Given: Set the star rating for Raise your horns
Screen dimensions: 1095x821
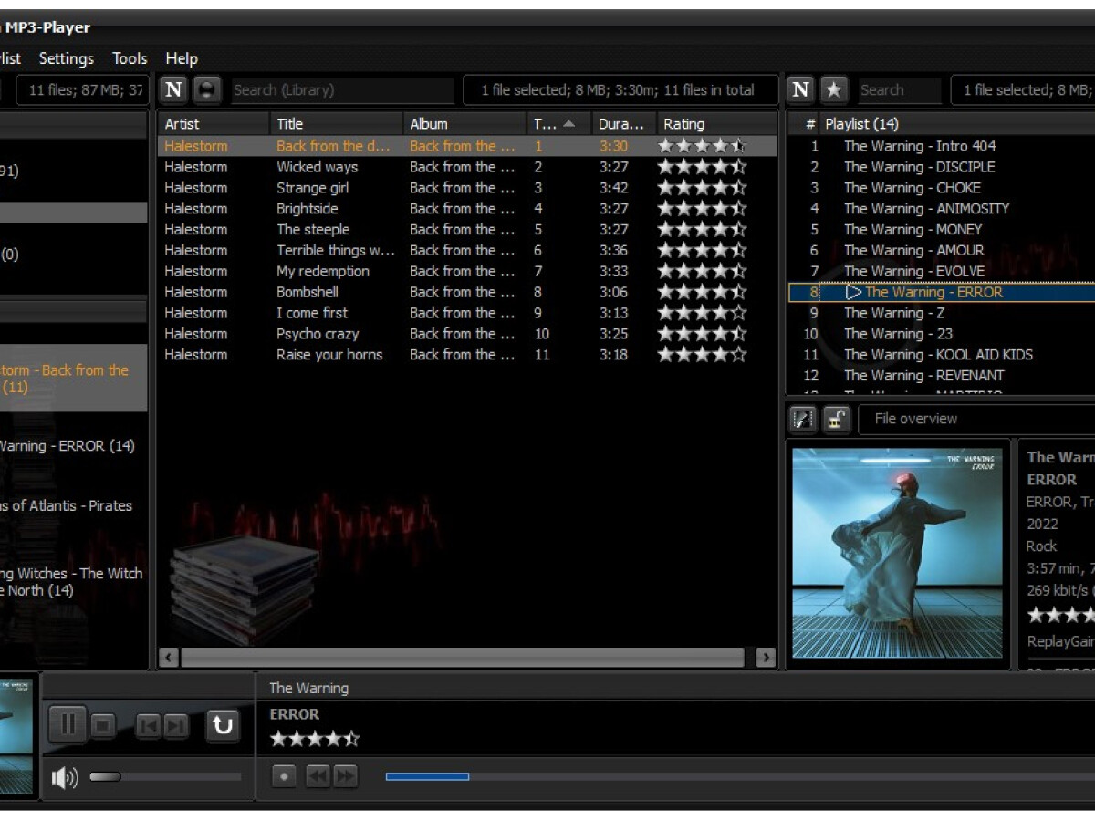Looking at the screenshot, I should (702, 355).
